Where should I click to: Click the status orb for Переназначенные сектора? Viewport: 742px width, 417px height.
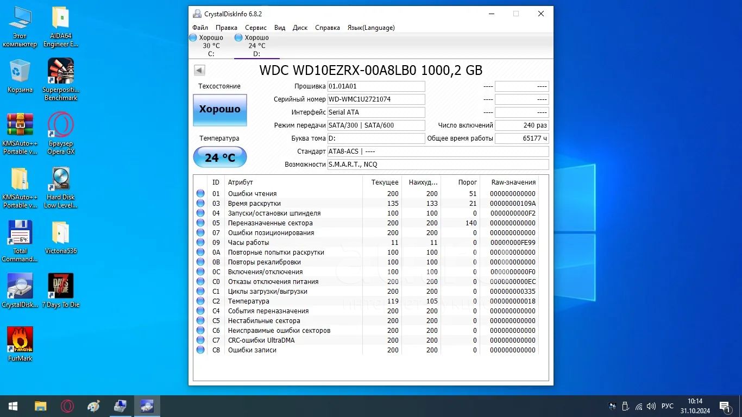[x=200, y=223]
